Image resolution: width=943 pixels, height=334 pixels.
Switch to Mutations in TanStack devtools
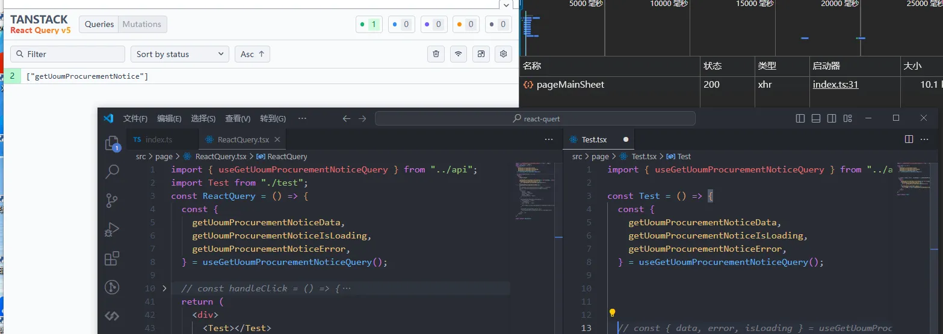(x=142, y=24)
